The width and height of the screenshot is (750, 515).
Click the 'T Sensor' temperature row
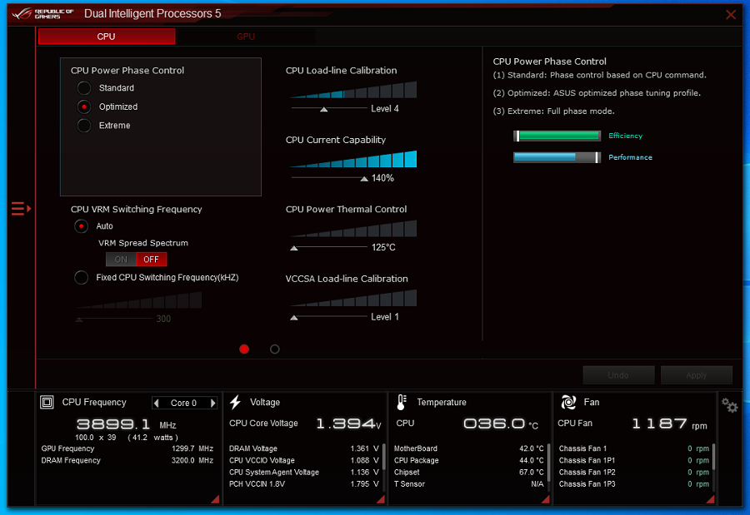[x=468, y=484]
